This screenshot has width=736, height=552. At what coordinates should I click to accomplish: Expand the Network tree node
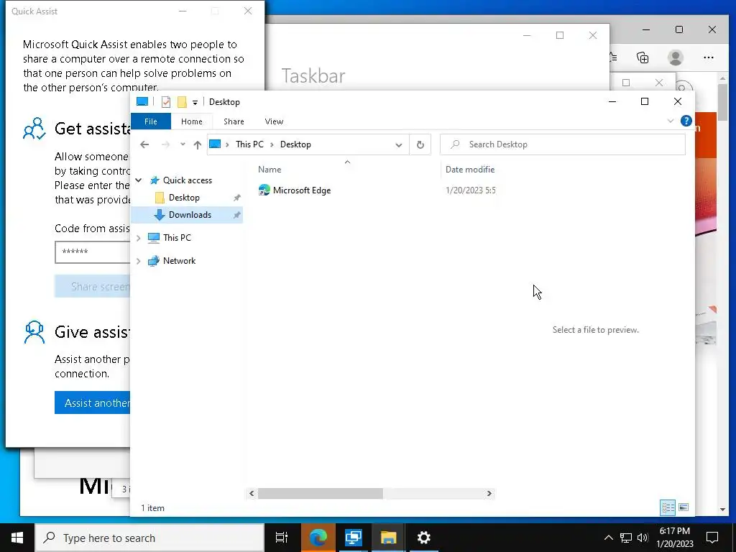[x=139, y=261]
